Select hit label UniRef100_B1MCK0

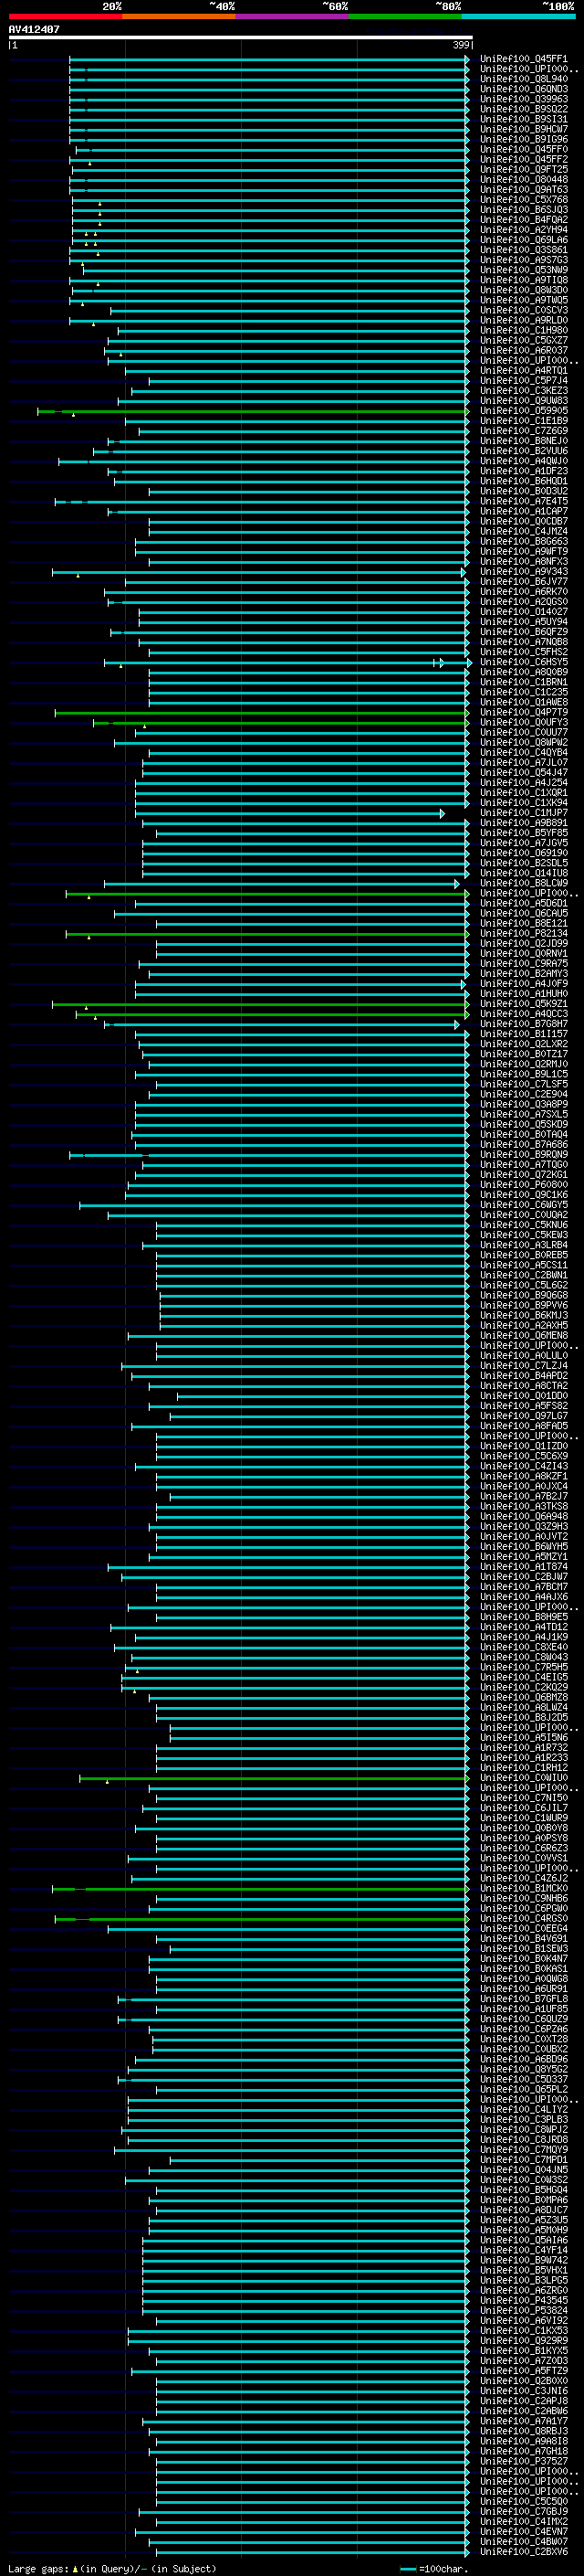click(524, 1889)
